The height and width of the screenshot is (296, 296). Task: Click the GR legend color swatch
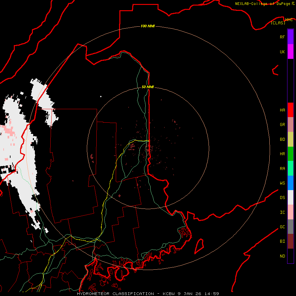[290, 124]
